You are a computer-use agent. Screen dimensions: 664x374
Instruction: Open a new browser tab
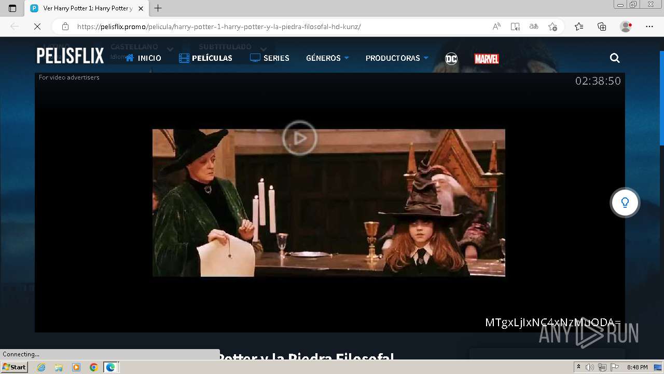158,8
